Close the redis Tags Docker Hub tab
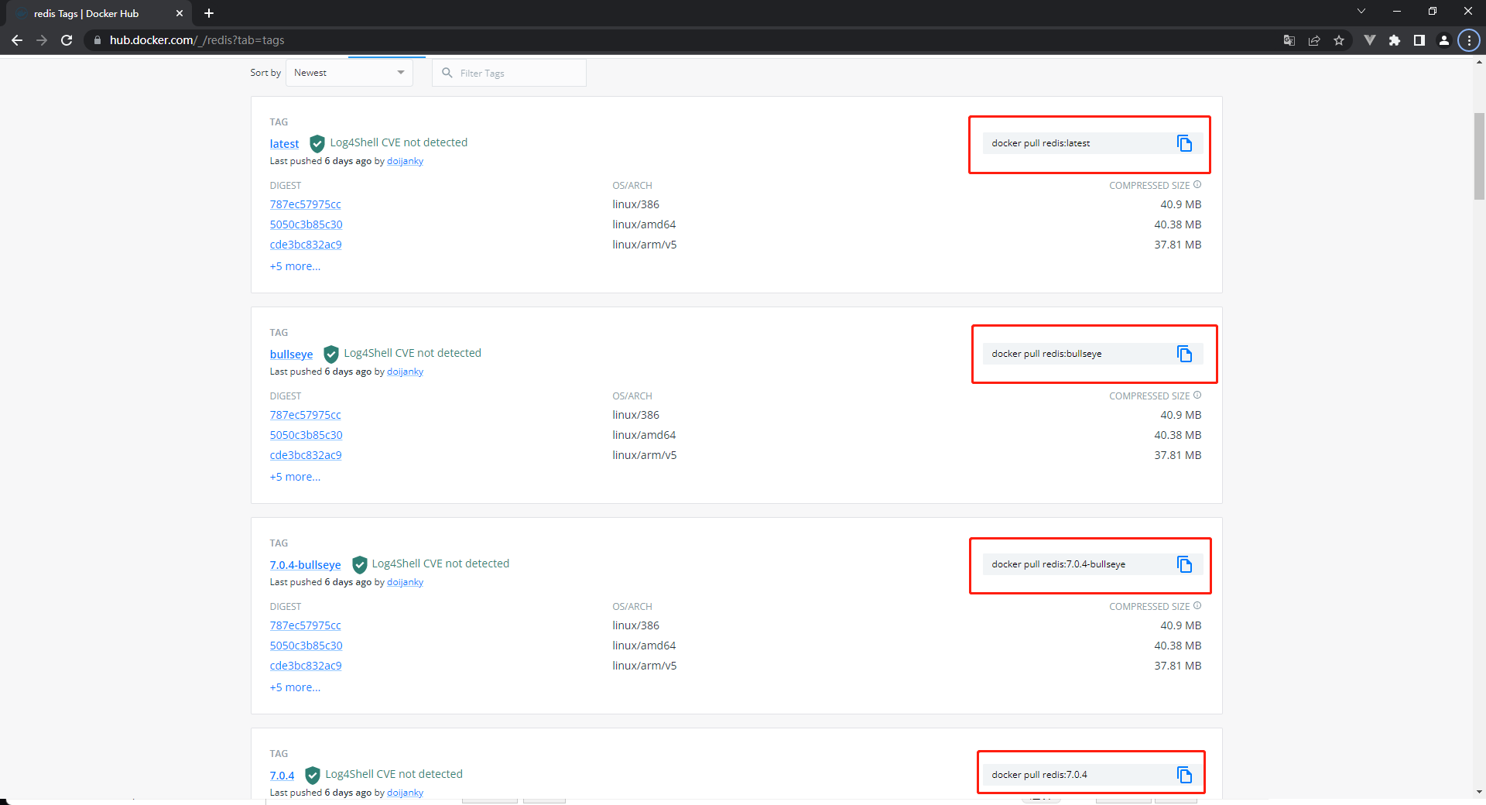The height and width of the screenshot is (805, 1486). click(180, 13)
